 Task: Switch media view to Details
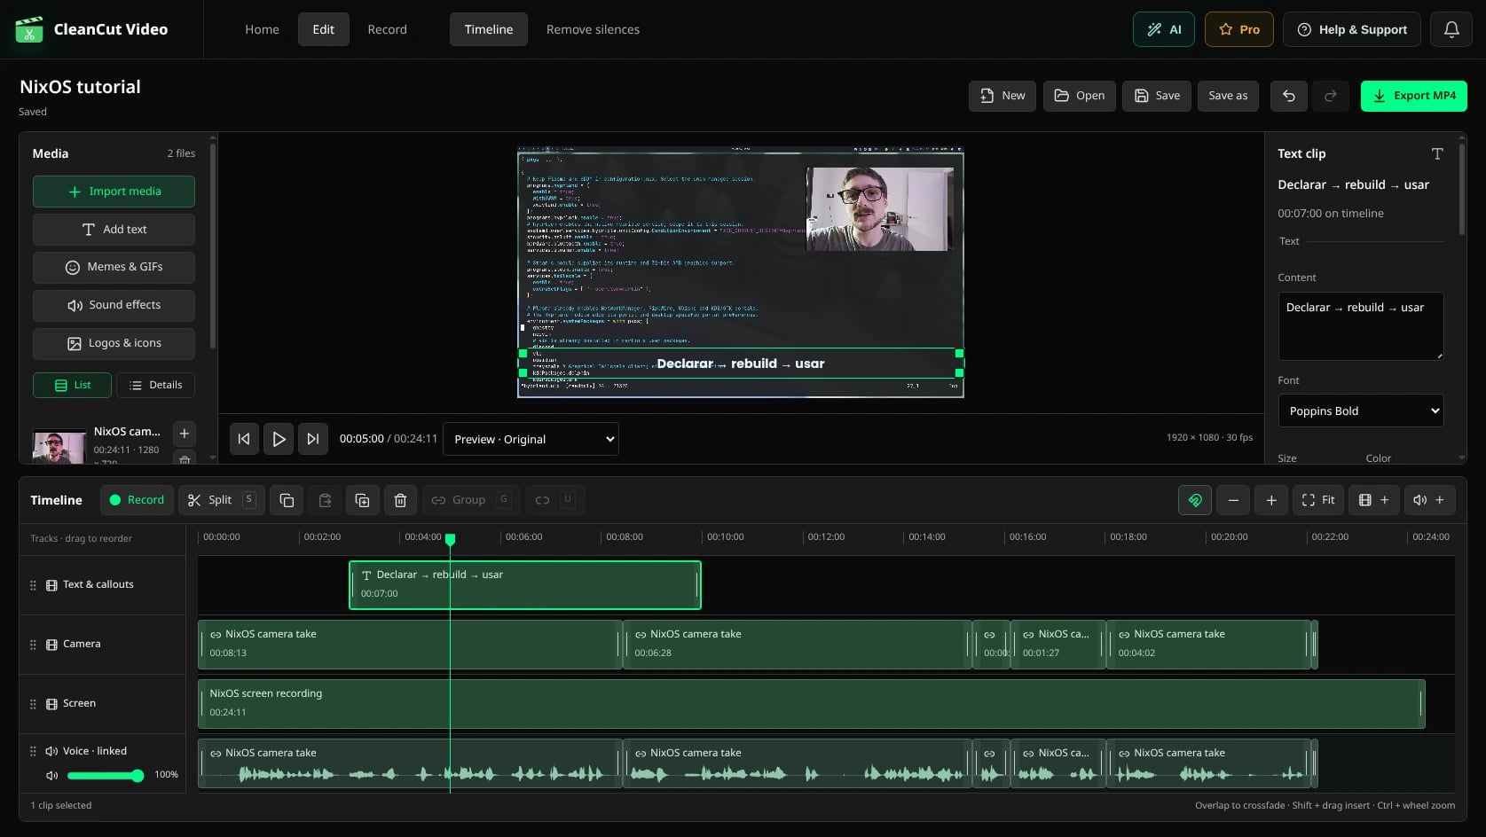point(155,386)
